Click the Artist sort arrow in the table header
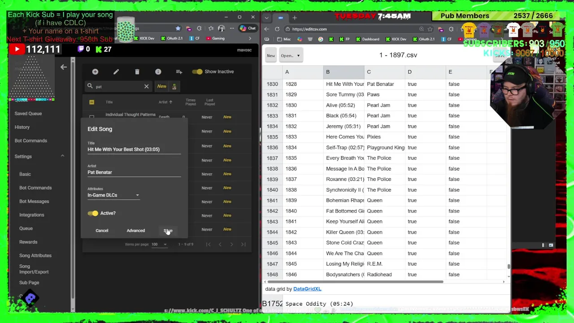The image size is (574, 323). point(171,102)
